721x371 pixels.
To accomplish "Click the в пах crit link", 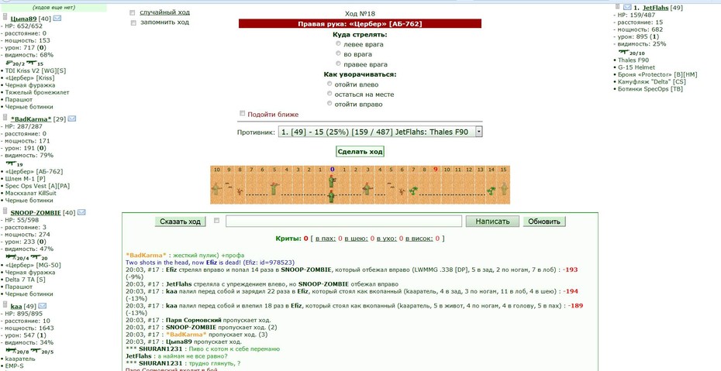I will click(326, 239).
